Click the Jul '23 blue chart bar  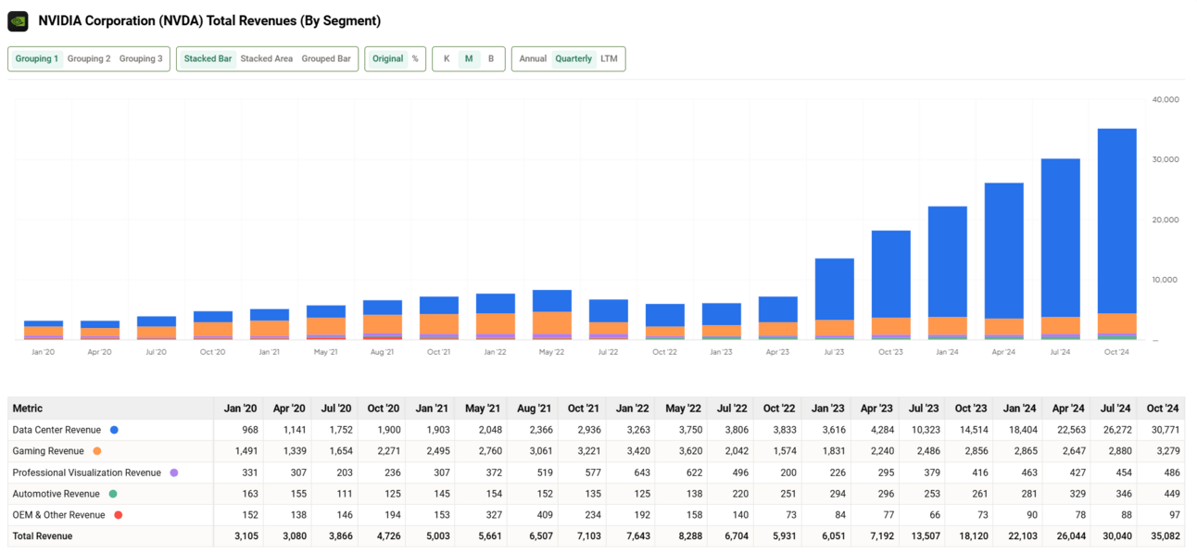click(834, 289)
